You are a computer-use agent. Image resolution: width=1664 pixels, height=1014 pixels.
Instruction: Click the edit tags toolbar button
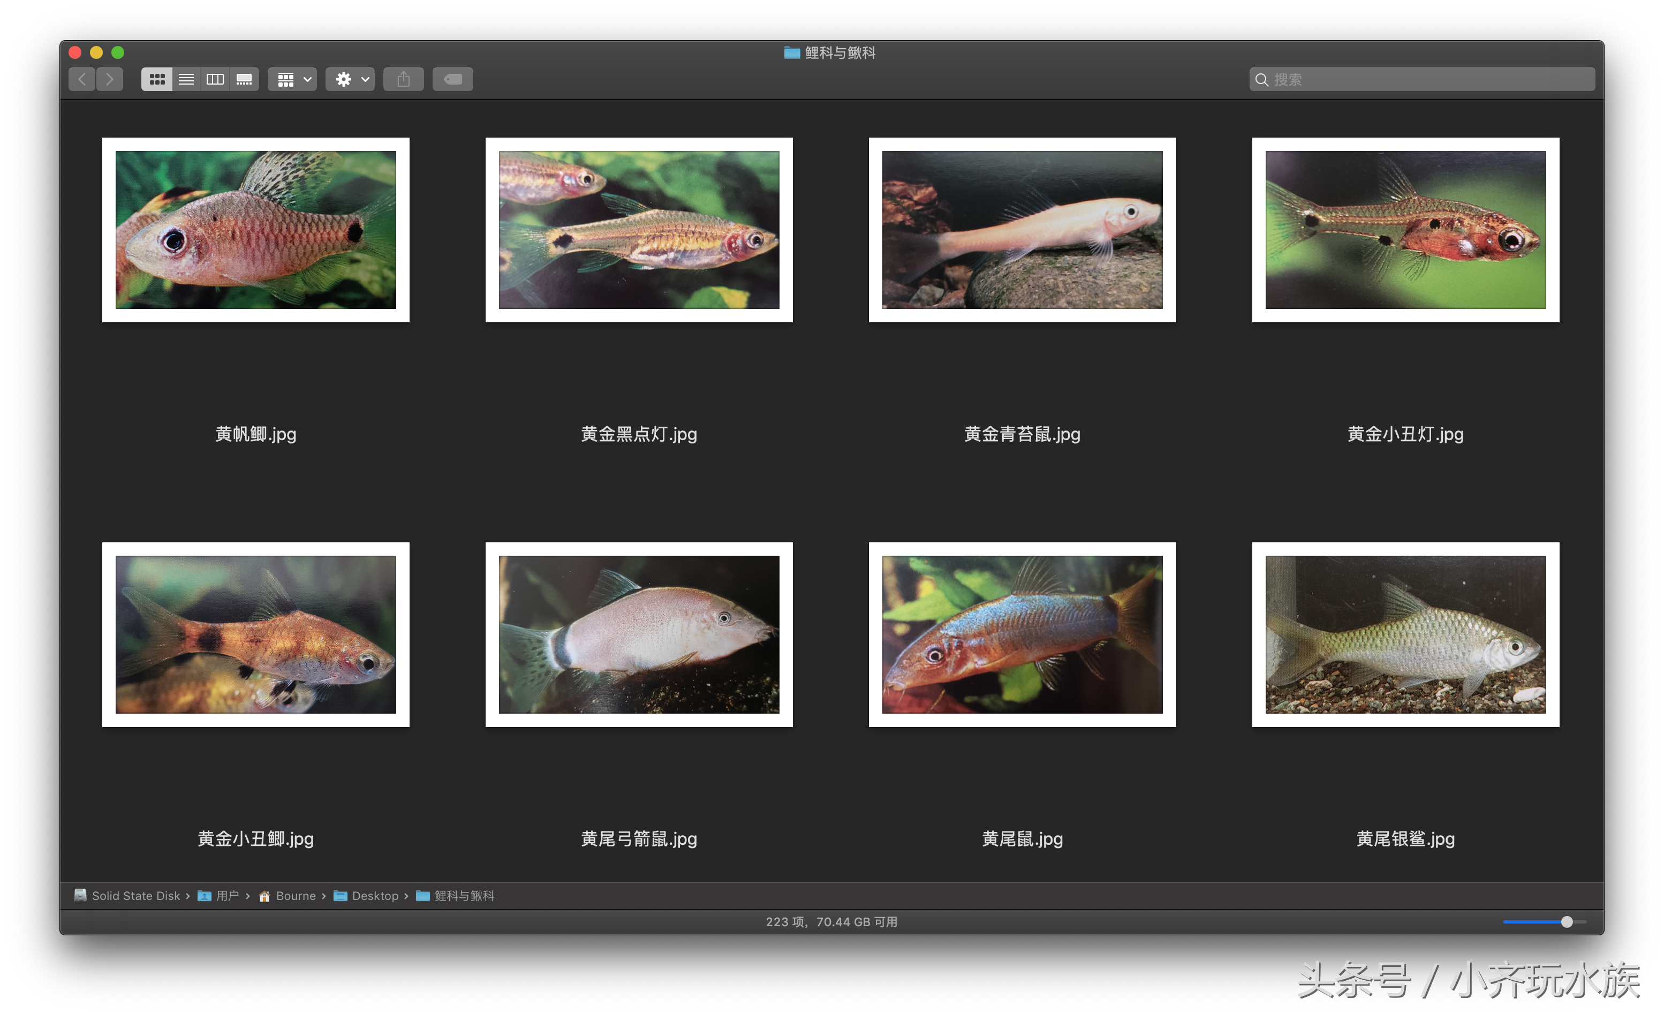pos(453,80)
